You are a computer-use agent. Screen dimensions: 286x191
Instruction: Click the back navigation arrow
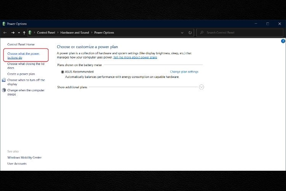5,33
